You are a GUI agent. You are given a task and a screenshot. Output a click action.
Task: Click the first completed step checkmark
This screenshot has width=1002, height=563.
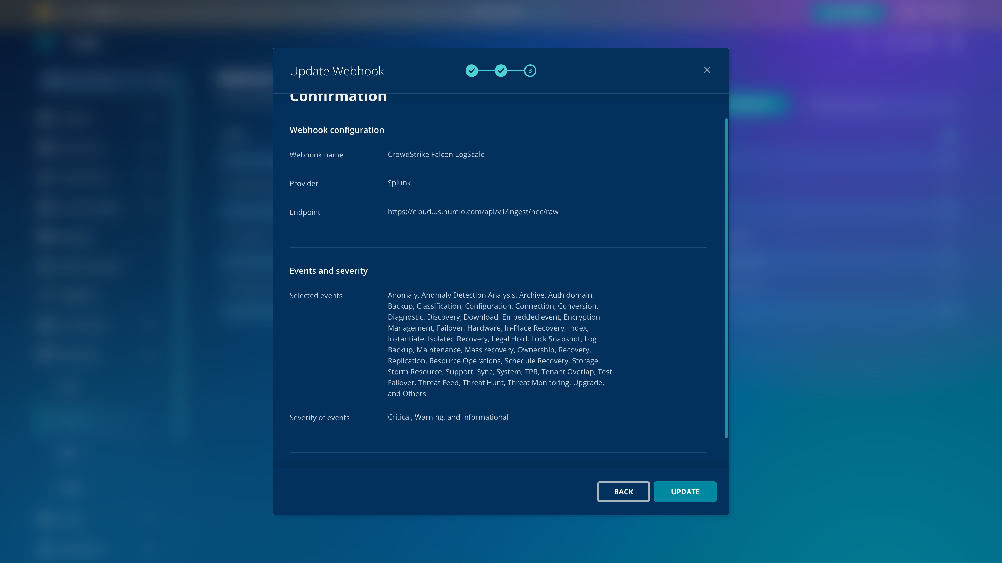pyautogui.click(x=472, y=71)
